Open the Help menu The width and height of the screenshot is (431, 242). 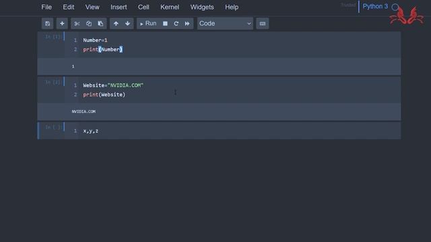pos(232,7)
